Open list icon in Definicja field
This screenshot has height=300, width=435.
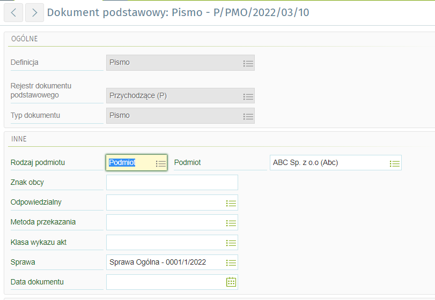point(248,63)
